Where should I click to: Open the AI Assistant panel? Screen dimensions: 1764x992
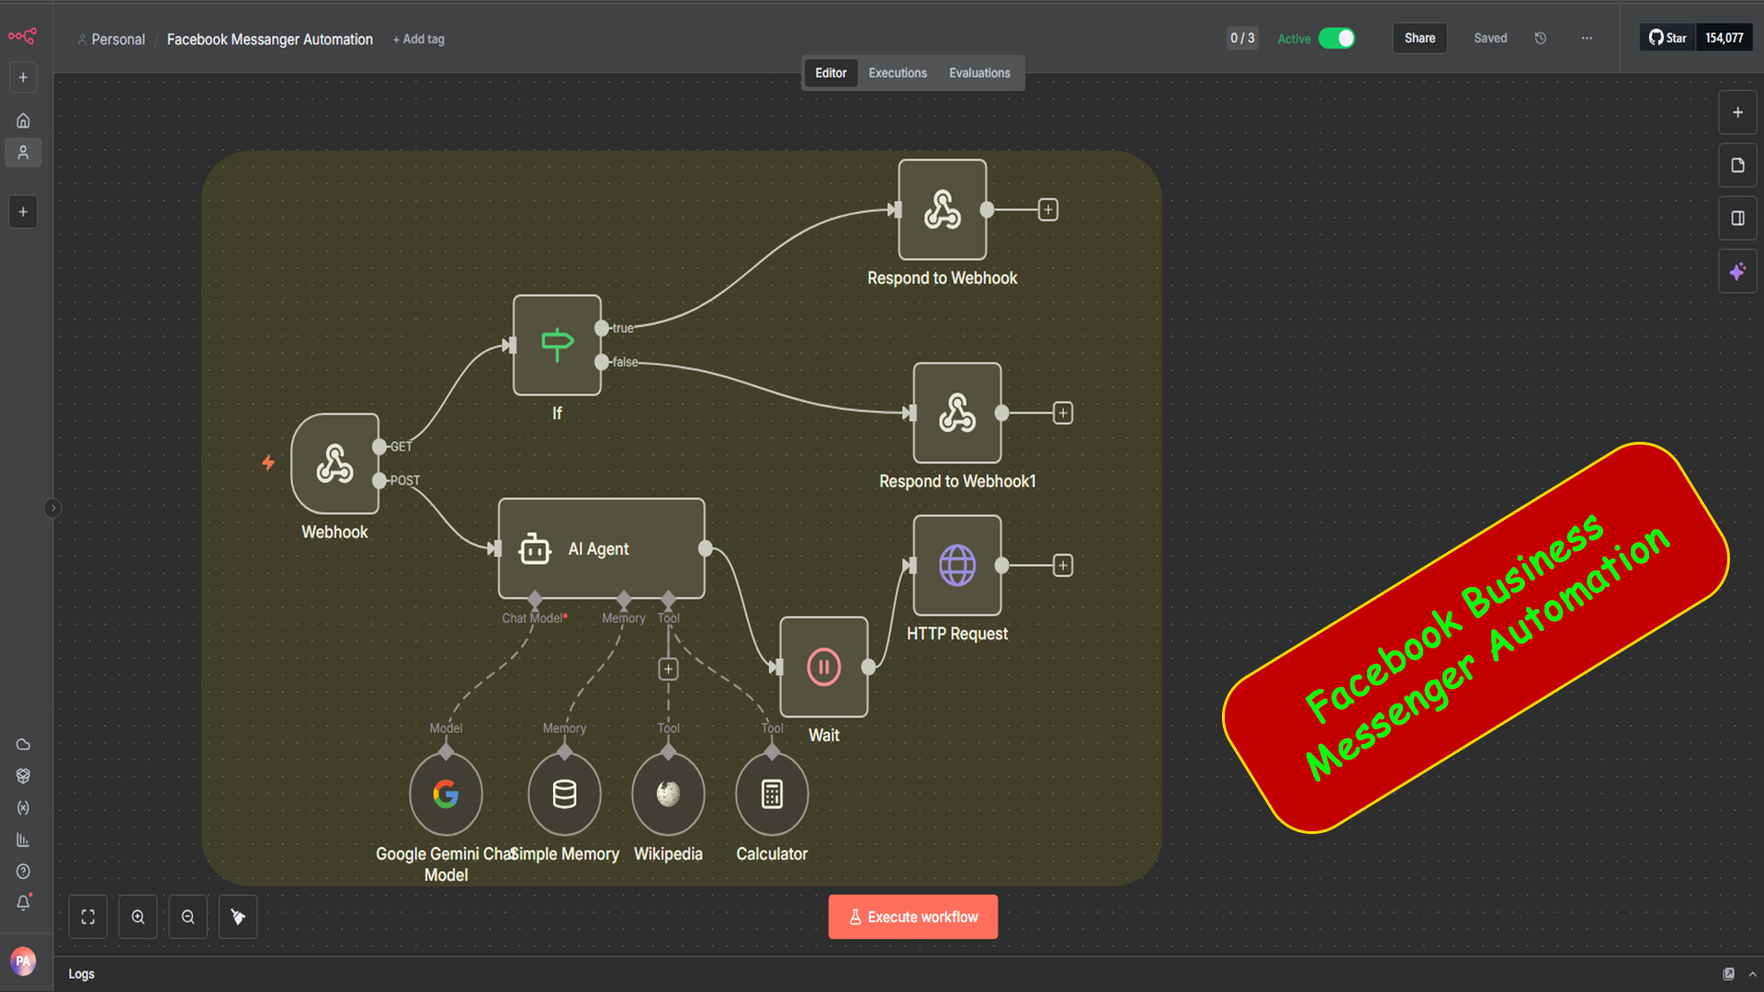[1737, 270]
